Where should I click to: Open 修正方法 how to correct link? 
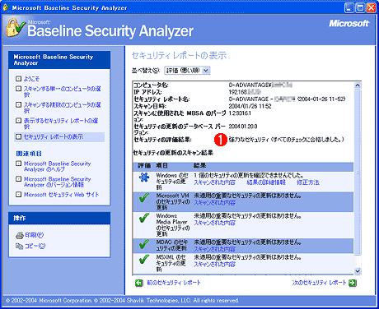[308, 182]
